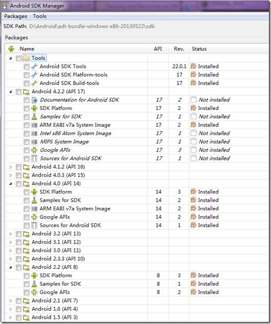Check the Android SDK Tools checkbox

pyautogui.click(x=27, y=67)
